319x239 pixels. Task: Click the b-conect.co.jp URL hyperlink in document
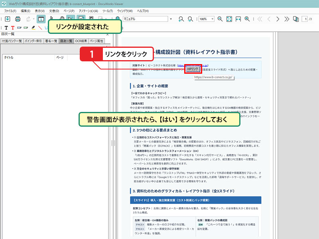(193, 65)
